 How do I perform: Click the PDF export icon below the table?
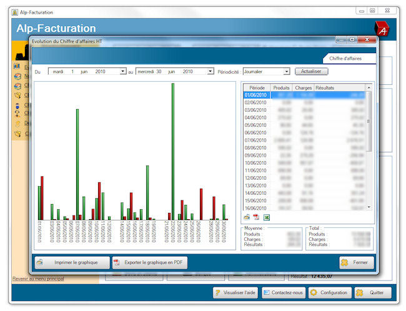(x=256, y=217)
